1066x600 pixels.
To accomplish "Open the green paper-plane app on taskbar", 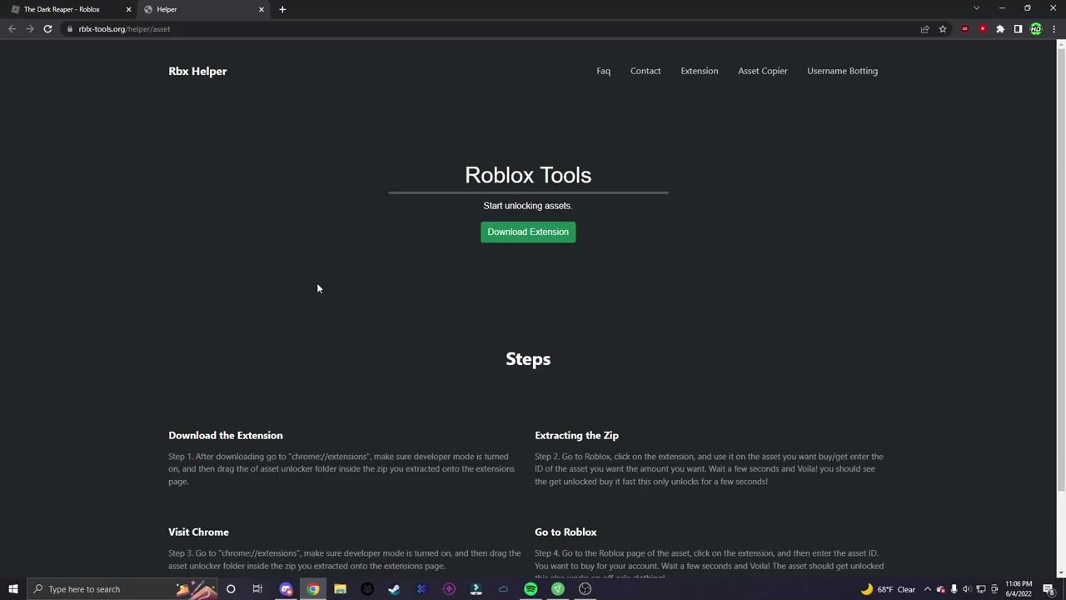I will point(558,589).
